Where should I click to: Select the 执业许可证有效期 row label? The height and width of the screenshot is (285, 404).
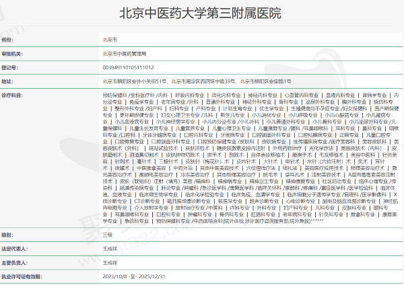point(22,277)
